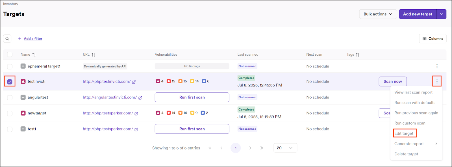Tick the select-all header checkbox
The image size is (452, 167).
pyautogui.click(x=10, y=55)
